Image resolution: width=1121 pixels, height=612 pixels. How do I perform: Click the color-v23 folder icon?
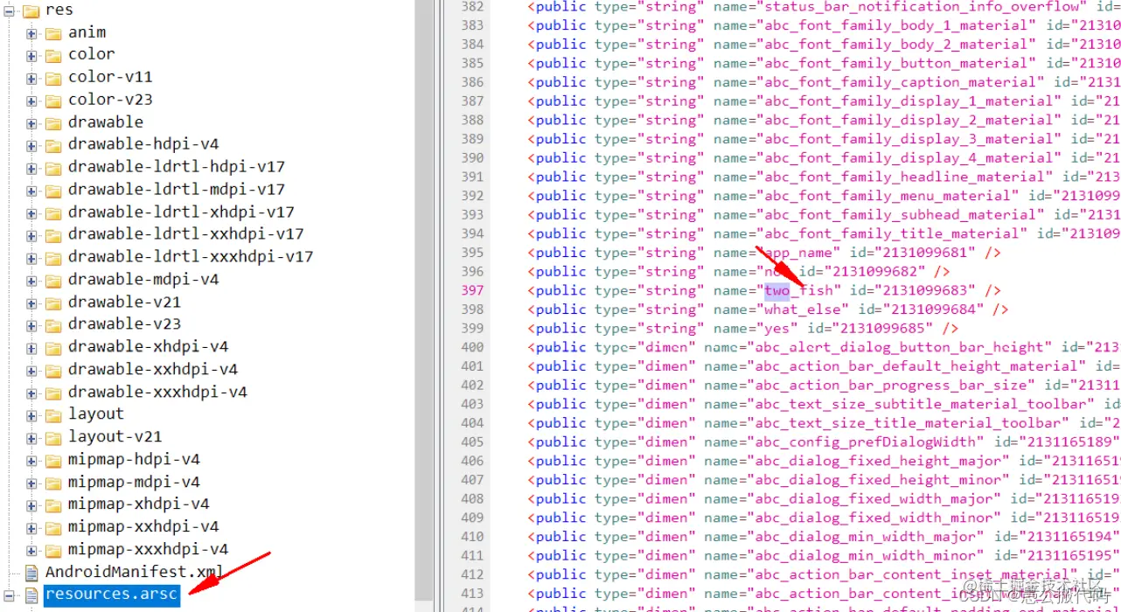click(x=53, y=101)
